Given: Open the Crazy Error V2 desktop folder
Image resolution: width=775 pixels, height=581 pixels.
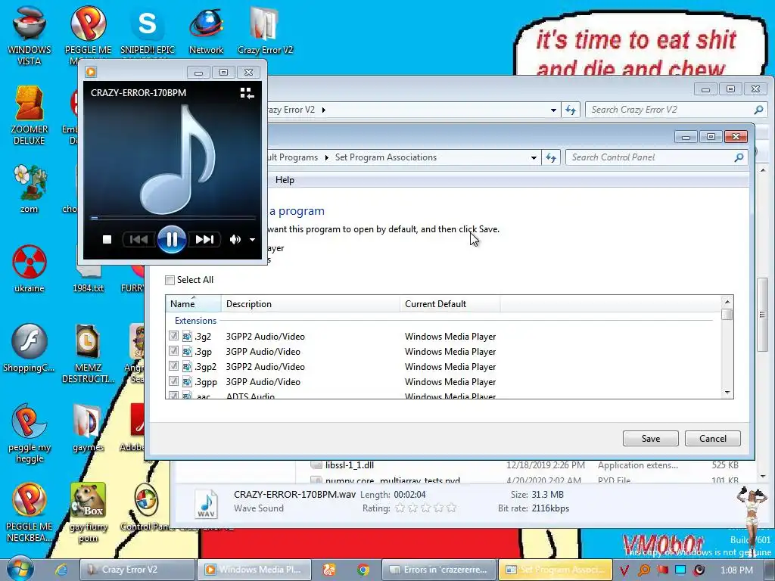Looking at the screenshot, I should pos(265,30).
